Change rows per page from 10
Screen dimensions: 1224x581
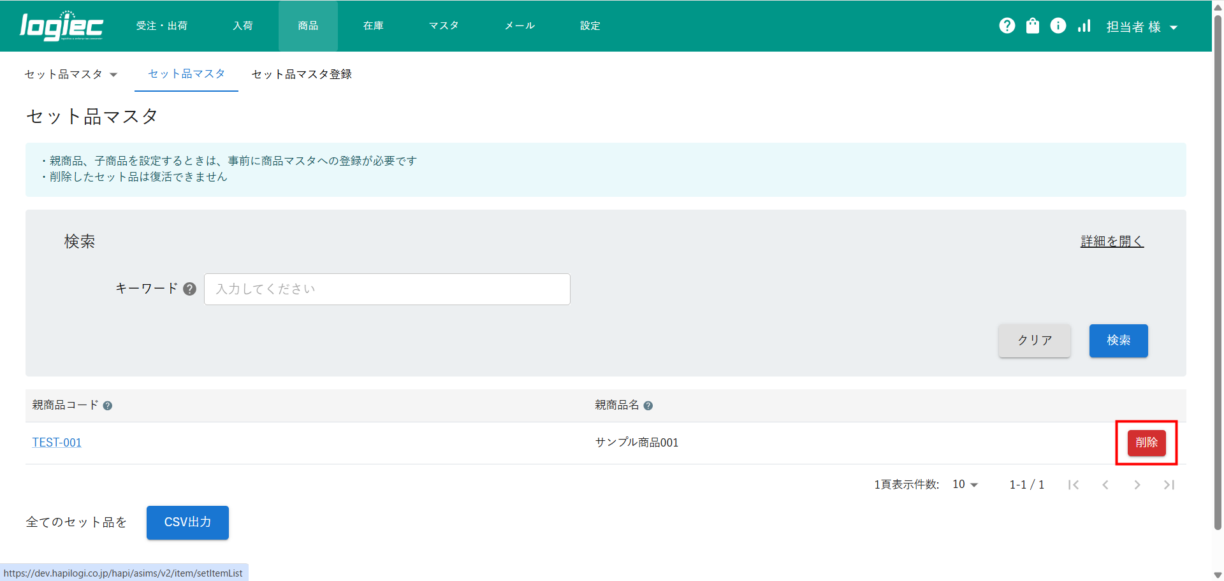[965, 485]
